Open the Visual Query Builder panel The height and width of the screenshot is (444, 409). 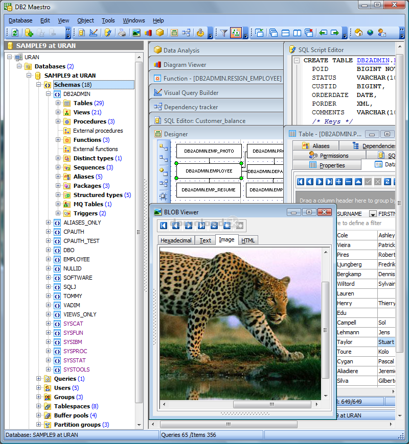tap(191, 93)
